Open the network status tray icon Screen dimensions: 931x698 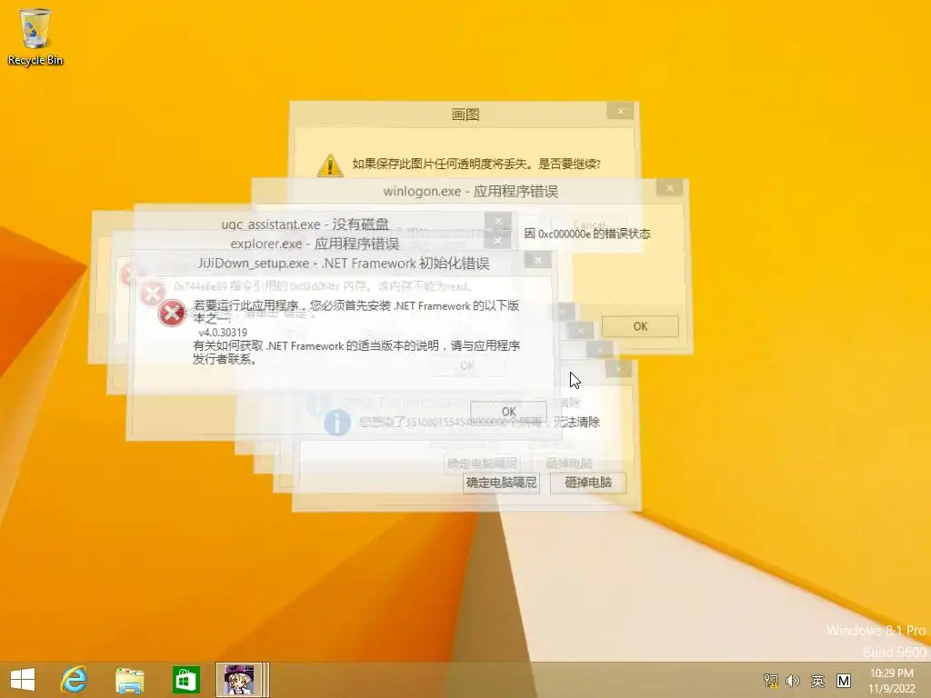tap(771, 680)
